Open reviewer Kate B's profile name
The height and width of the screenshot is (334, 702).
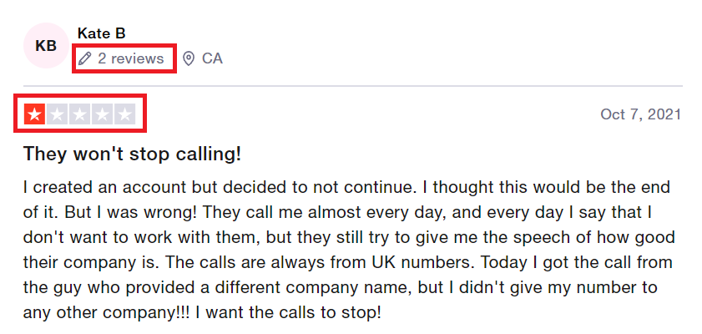coord(101,33)
